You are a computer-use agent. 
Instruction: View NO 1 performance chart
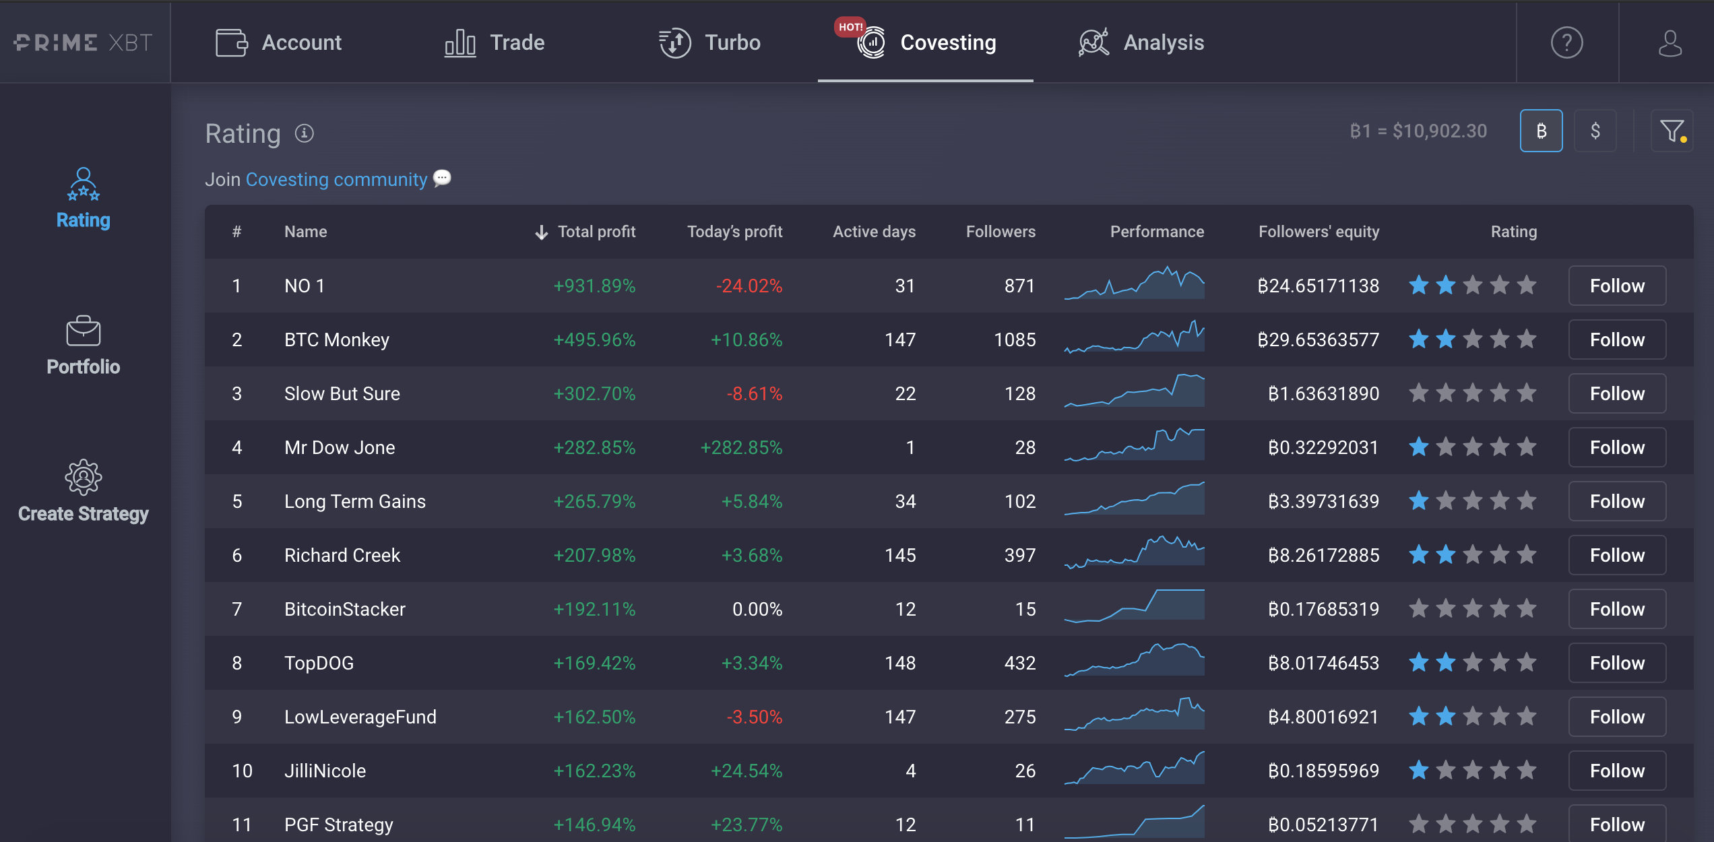click(1134, 283)
